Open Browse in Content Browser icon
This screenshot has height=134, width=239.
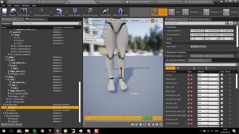pos(12,12)
